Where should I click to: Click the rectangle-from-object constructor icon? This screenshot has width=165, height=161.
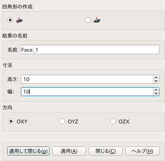(97, 20)
